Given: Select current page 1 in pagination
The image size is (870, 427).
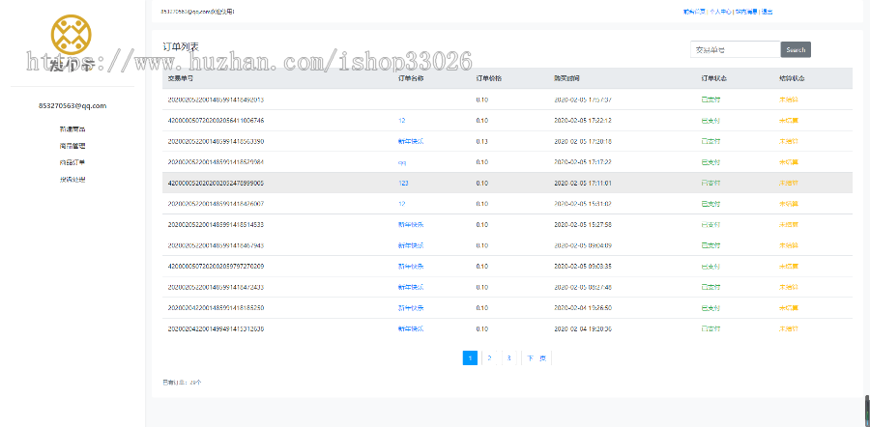Looking at the screenshot, I should (470, 357).
